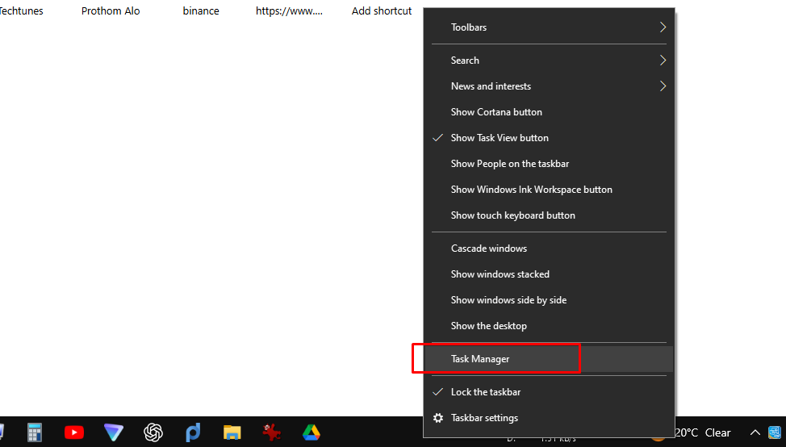Image resolution: width=786 pixels, height=447 pixels.
Task: Enable Show touch keyboard button
Action: point(549,215)
